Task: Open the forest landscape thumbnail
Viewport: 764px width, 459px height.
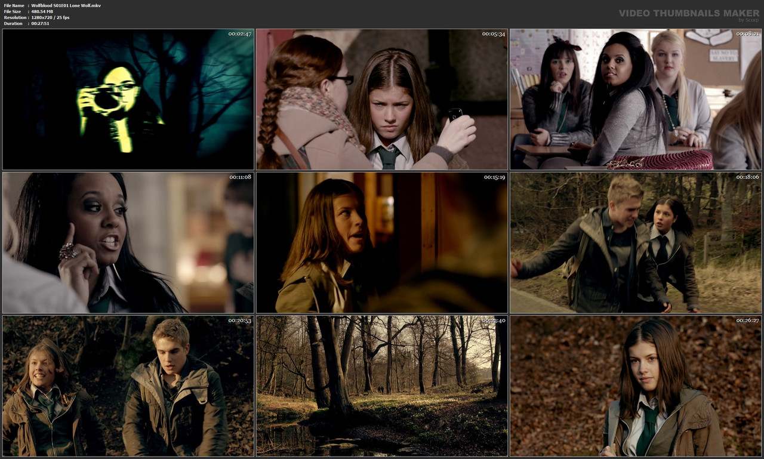Action: [381, 386]
